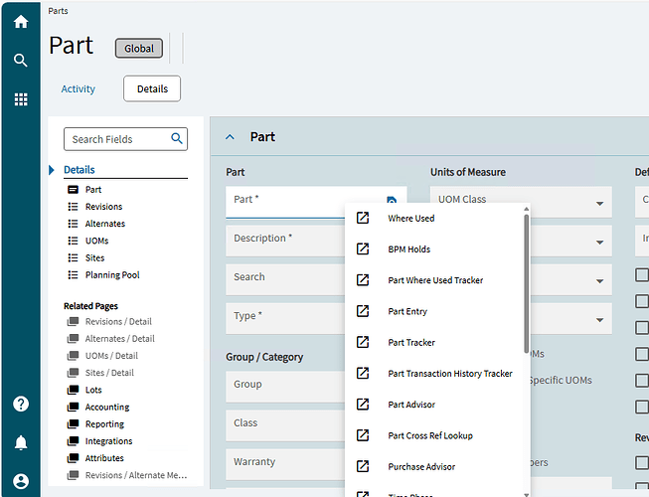Screen dimensions: 649x497
Task: Click the Class input field
Action: point(285,425)
